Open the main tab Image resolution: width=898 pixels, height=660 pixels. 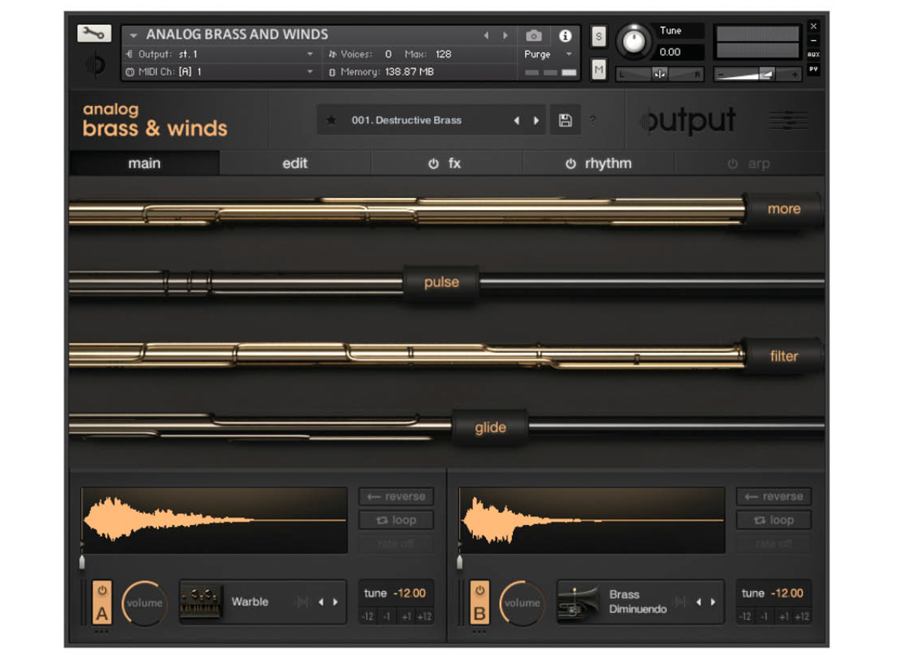click(144, 163)
